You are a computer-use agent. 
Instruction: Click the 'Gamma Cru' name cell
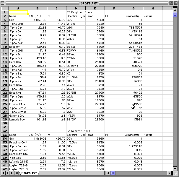18,116
